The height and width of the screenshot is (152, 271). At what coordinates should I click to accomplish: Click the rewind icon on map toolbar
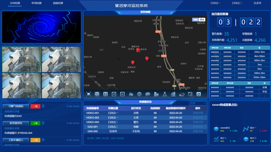114,94
